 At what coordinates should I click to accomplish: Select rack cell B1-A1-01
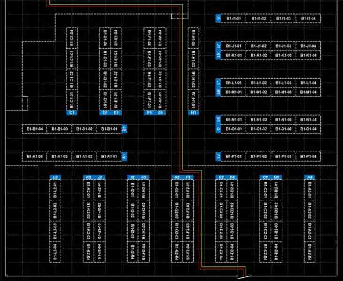(109, 156)
